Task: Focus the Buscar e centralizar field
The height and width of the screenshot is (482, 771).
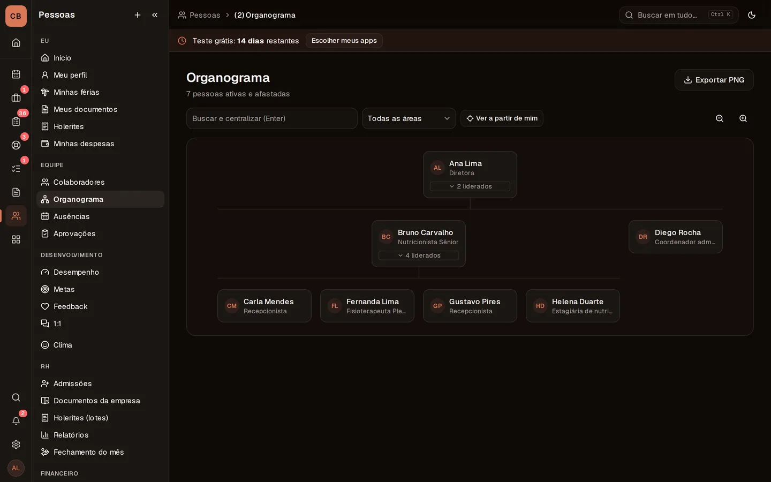Action: (x=272, y=118)
